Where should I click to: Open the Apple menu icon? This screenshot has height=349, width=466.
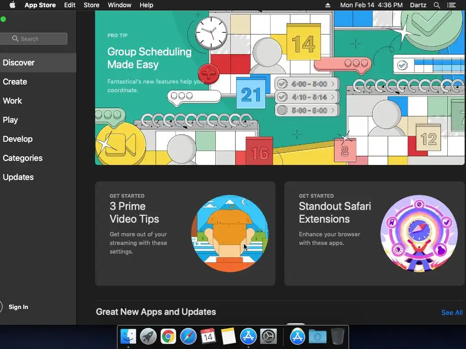point(12,5)
